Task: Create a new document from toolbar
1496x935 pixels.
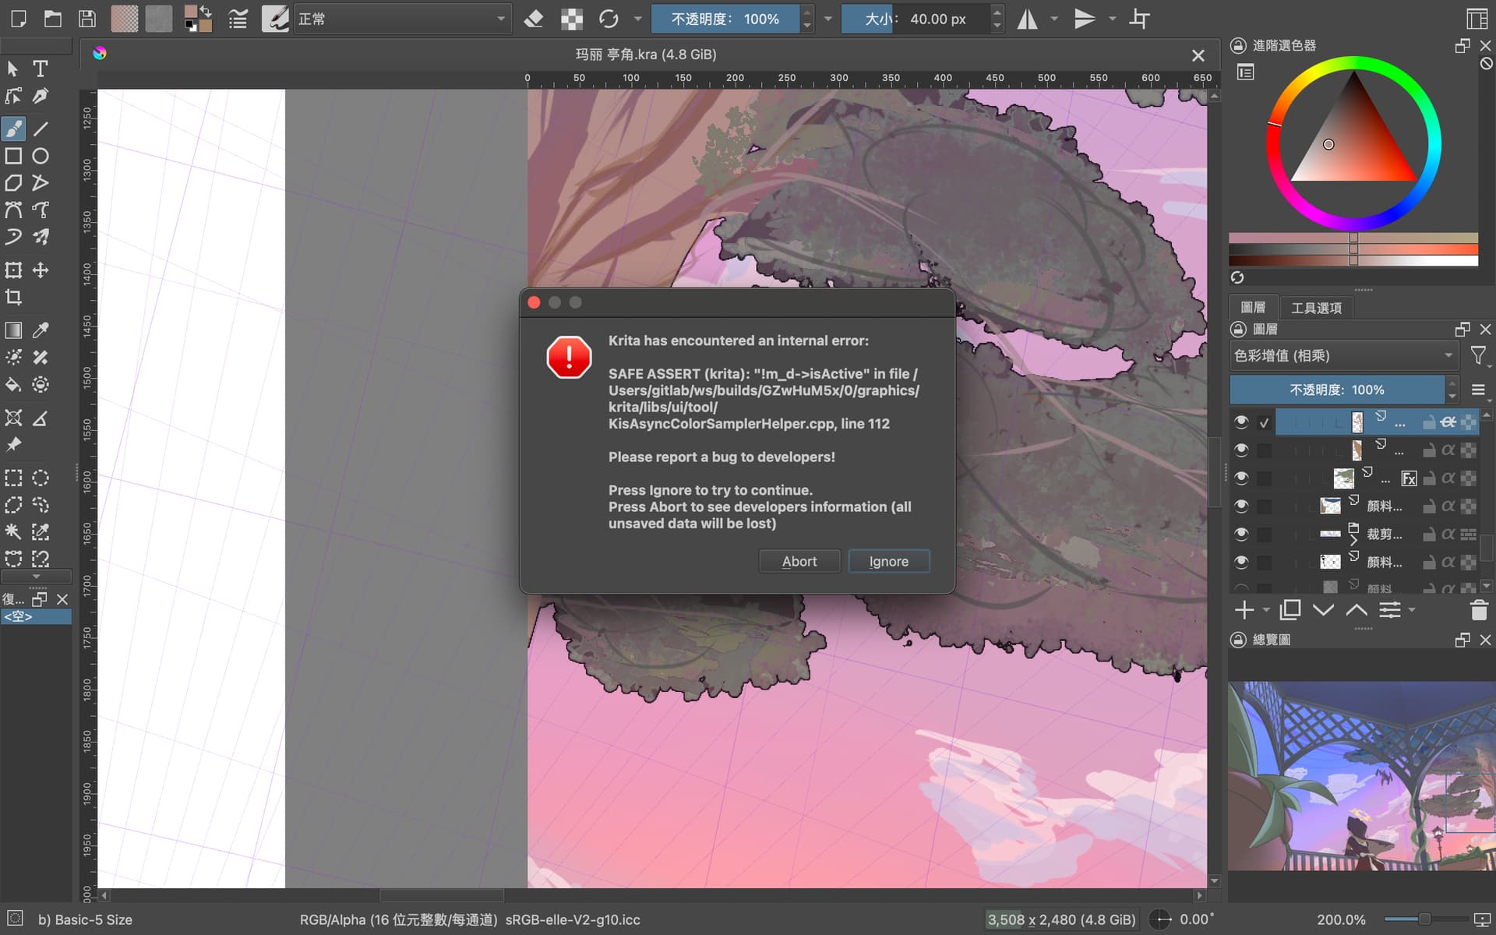Action: click(18, 19)
